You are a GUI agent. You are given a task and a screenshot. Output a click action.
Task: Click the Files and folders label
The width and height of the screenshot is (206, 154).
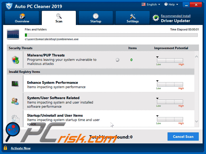(x=36, y=29)
